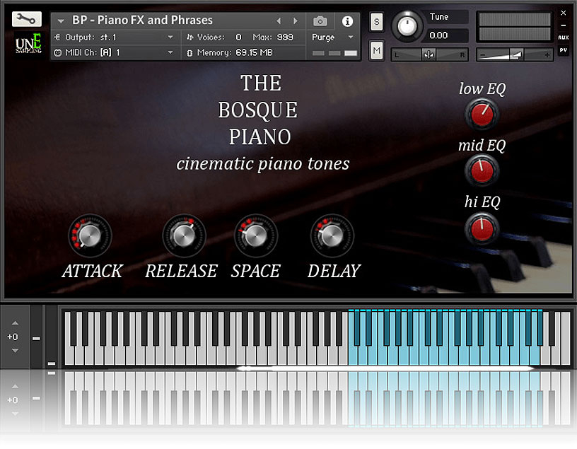Go to next instrument preset arrow

click(296, 21)
